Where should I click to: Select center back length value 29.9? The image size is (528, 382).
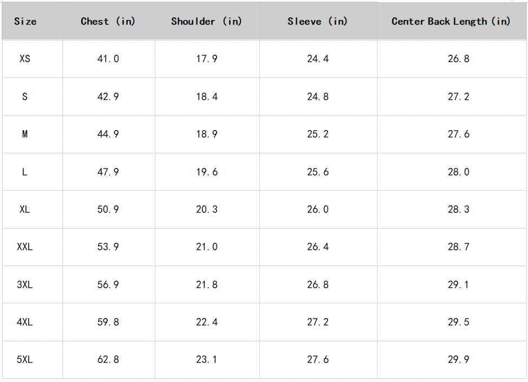coord(459,359)
